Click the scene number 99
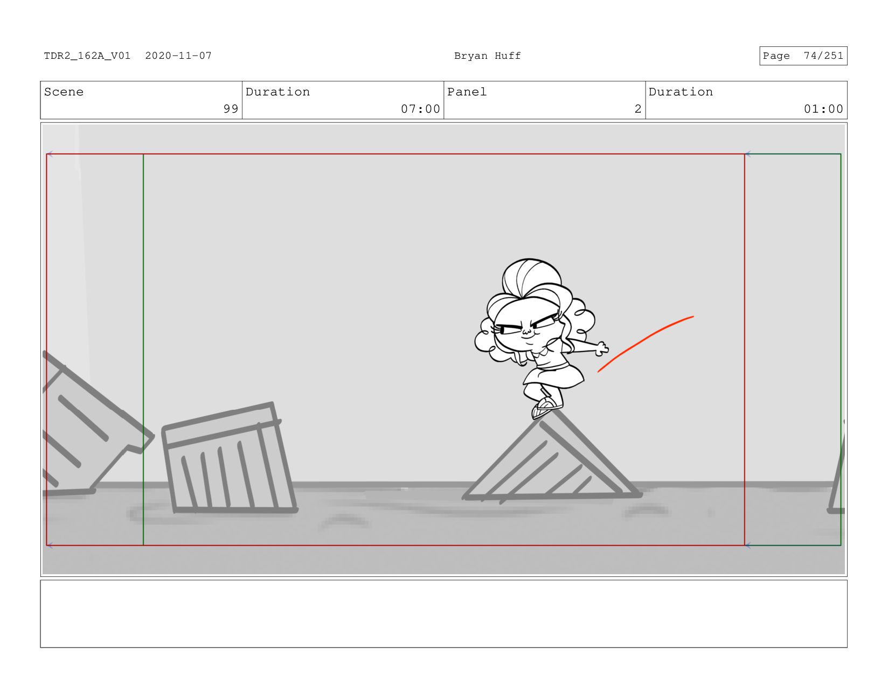Screen dimensions: 888x688 coord(231,109)
